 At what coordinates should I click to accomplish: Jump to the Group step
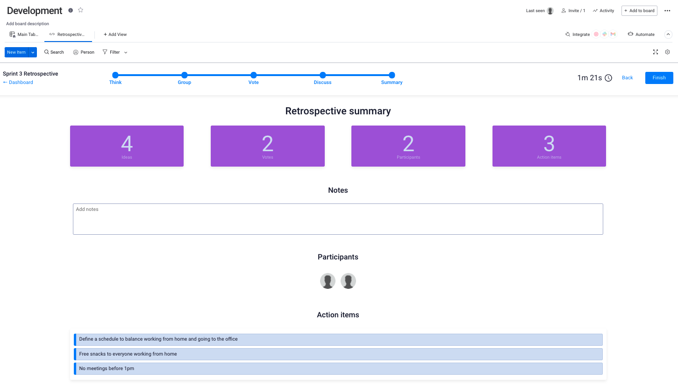click(185, 75)
